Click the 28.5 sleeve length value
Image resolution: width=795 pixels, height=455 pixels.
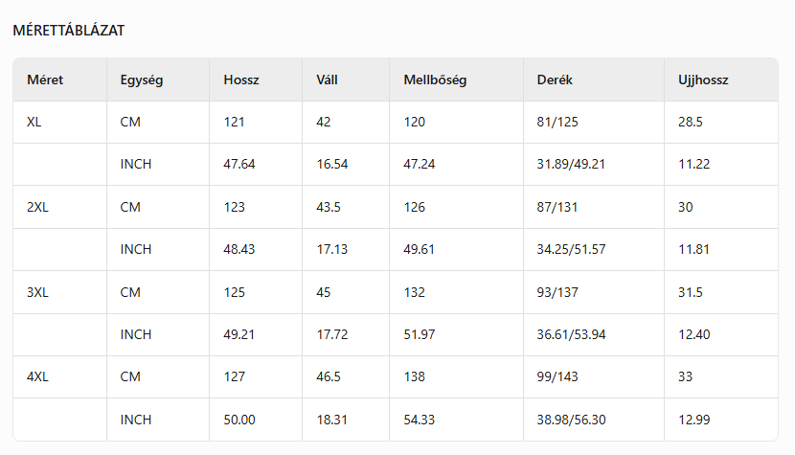[691, 123]
